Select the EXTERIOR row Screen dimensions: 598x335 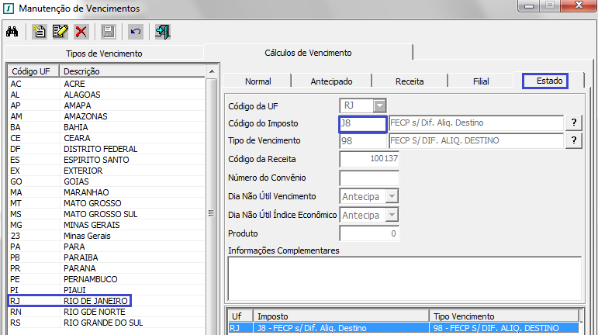pyautogui.click(x=106, y=171)
